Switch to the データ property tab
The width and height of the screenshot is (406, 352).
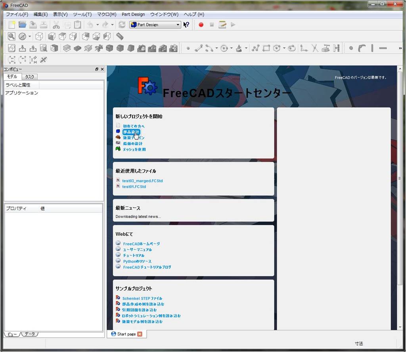(x=29, y=334)
